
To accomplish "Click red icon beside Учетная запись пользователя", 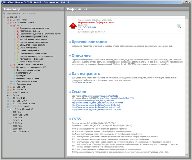I will (14, 65).
